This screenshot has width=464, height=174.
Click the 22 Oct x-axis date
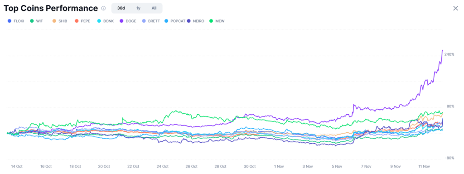point(134,166)
